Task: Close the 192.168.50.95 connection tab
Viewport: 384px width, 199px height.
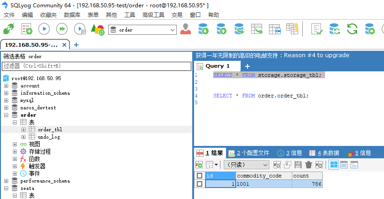Action: tap(64, 45)
